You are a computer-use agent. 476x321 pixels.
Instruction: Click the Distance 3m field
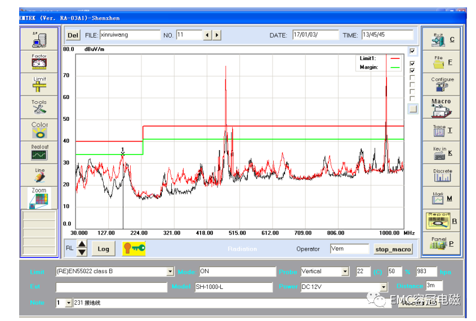434,285
